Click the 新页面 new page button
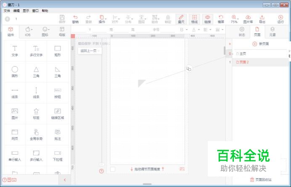The width and height of the screenshot is (291, 187). (x=261, y=44)
